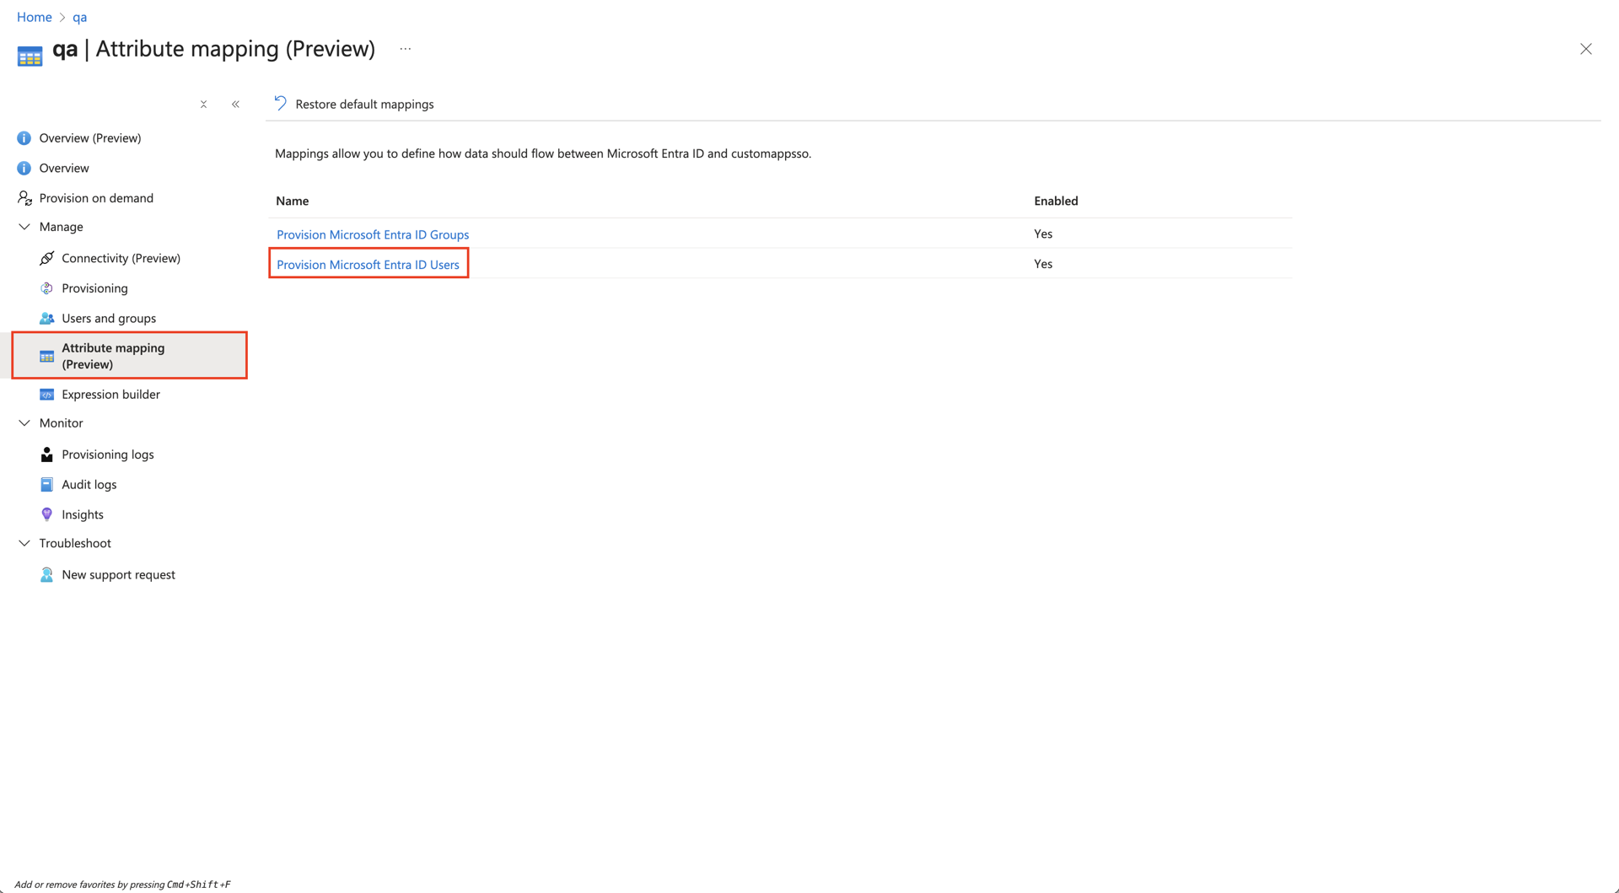Click the Provision on demand person icon

tap(24, 198)
